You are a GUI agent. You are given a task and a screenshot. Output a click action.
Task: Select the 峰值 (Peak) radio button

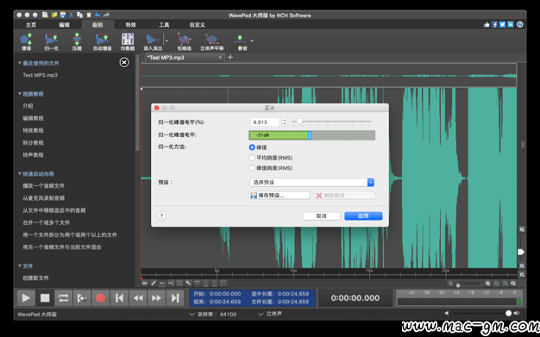coord(252,147)
